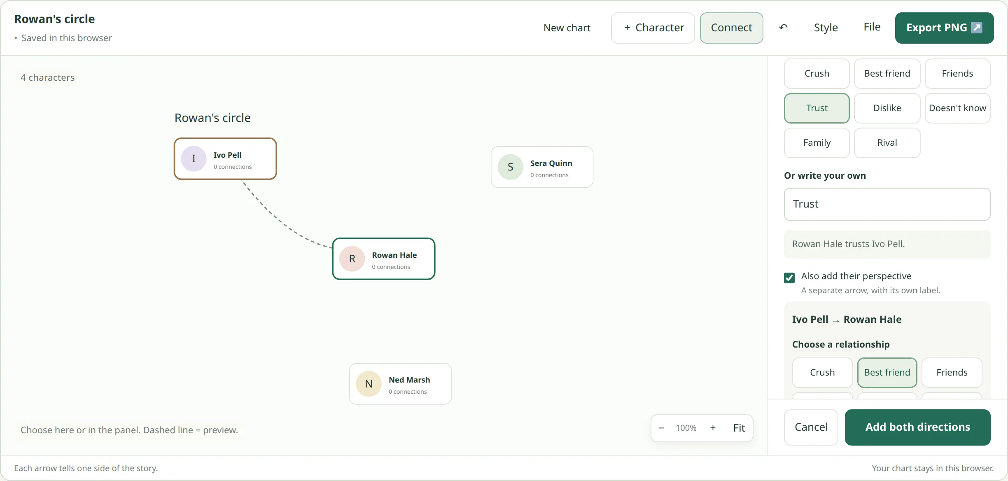Click Add both directions button
The height and width of the screenshot is (481, 1008).
tap(917, 427)
